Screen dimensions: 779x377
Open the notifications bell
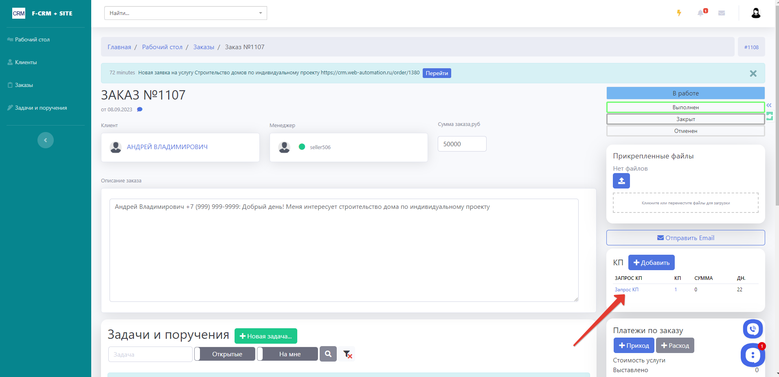pyautogui.click(x=700, y=13)
